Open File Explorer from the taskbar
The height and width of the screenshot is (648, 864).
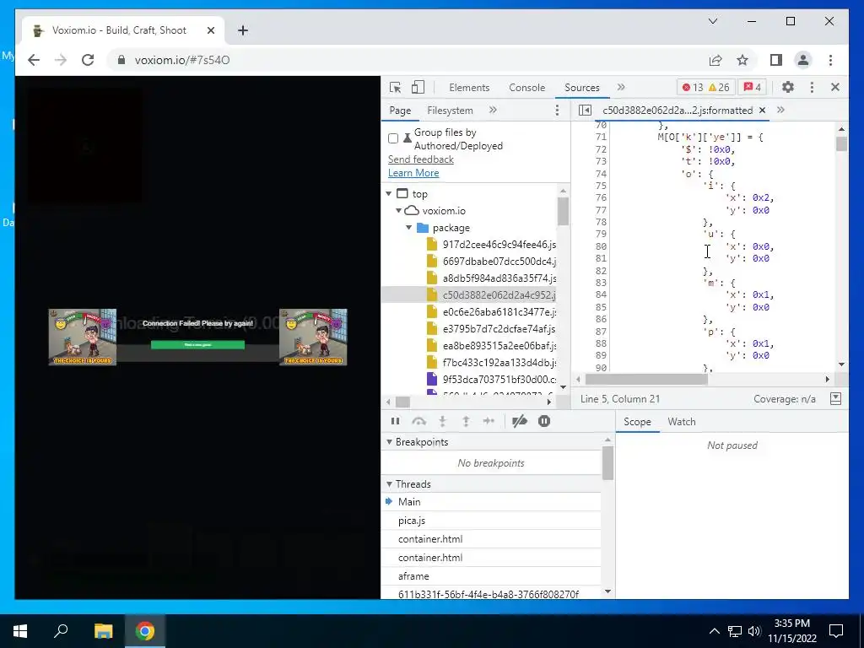(103, 631)
